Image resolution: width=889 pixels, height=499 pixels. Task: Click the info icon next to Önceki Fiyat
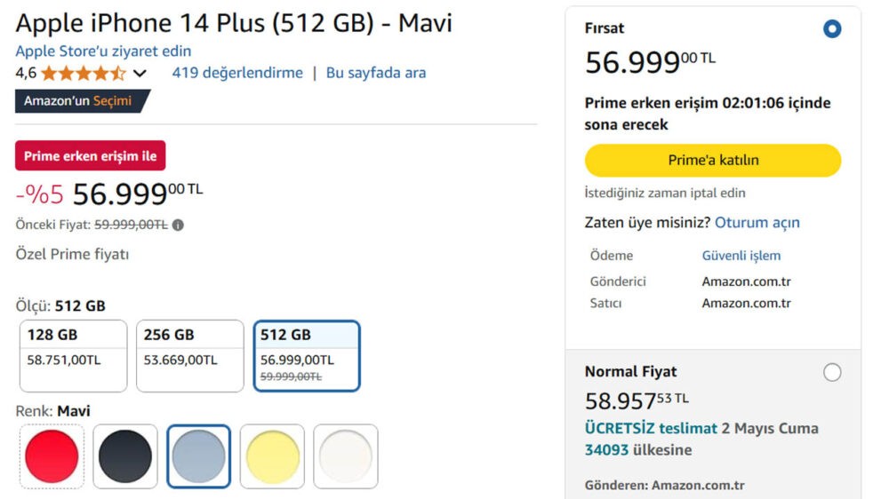(178, 226)
